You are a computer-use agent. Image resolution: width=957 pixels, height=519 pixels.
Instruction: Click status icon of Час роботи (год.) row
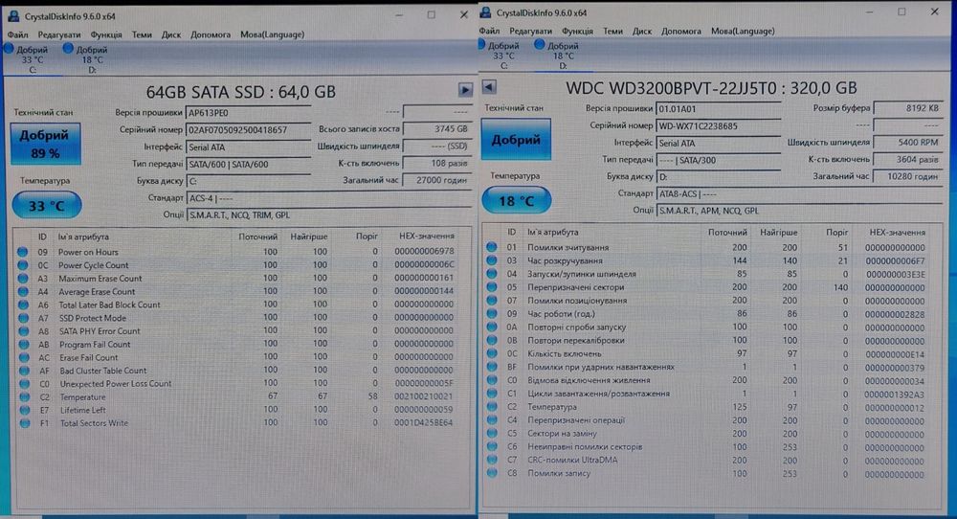tap(491, 314)
